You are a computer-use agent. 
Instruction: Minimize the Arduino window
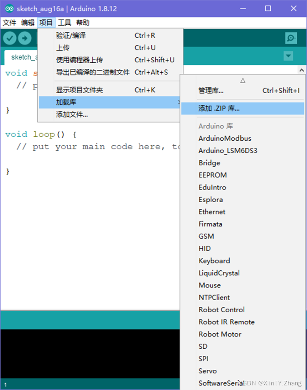pyautogui.click(x=243, y=9)
